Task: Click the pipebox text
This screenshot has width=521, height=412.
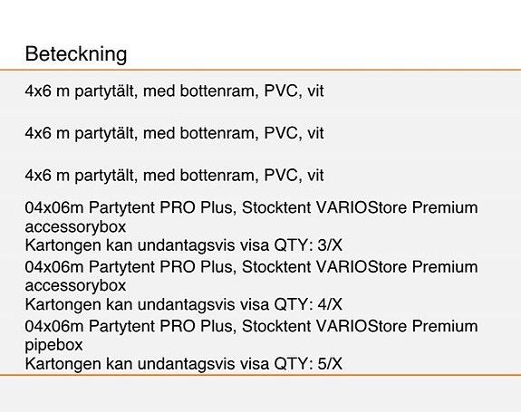Action: pyautogui.click(x=53, y=345)
